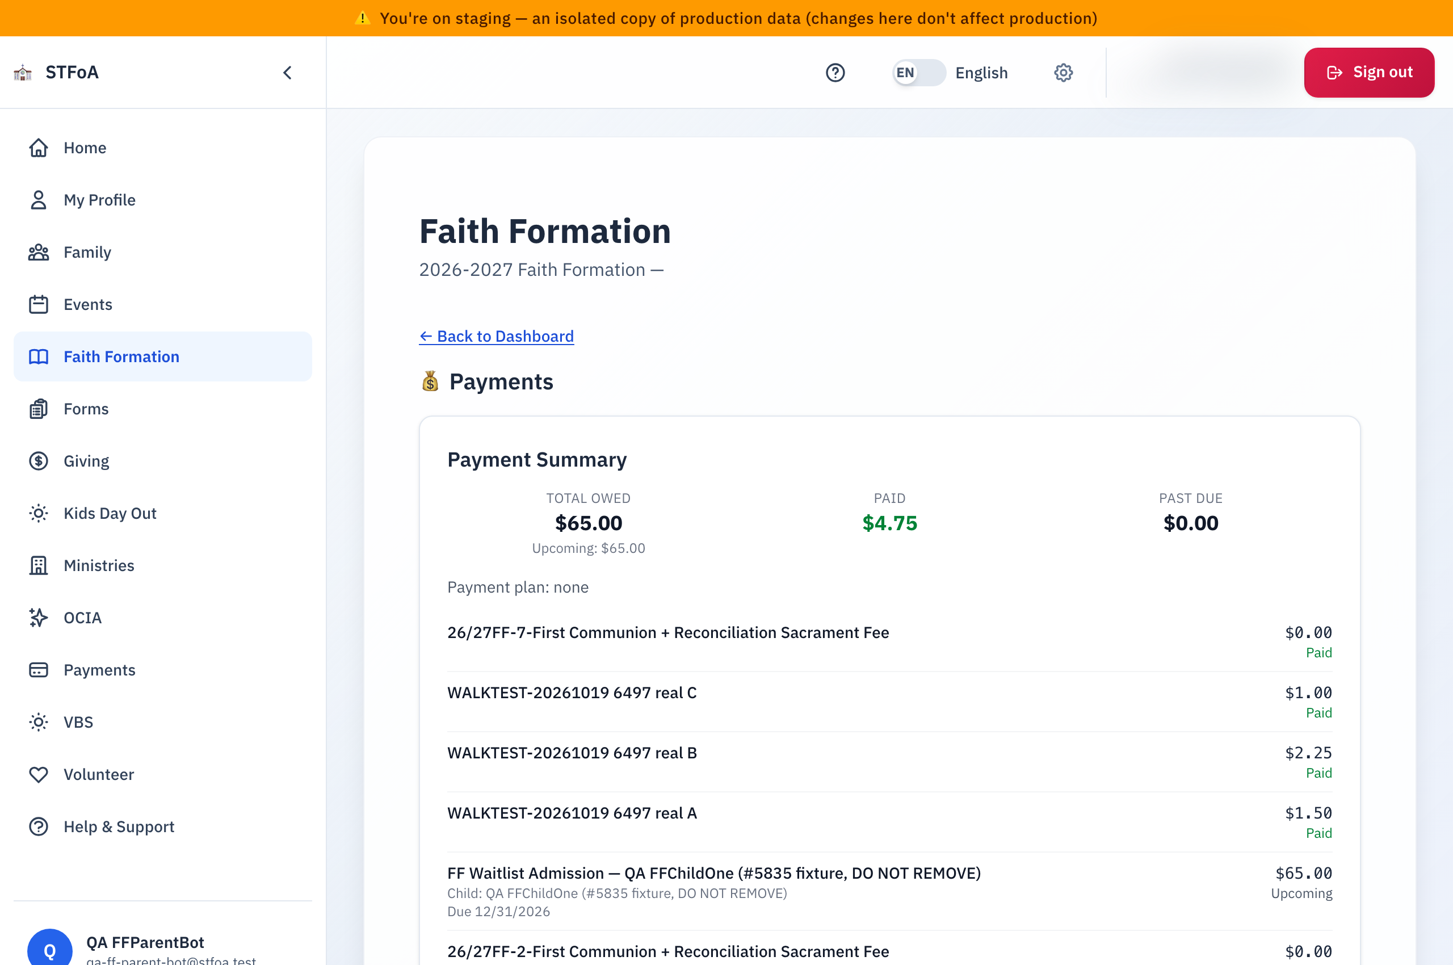Click the "Payment plan: none" text

pyautogui.click(x=518, y=587)
